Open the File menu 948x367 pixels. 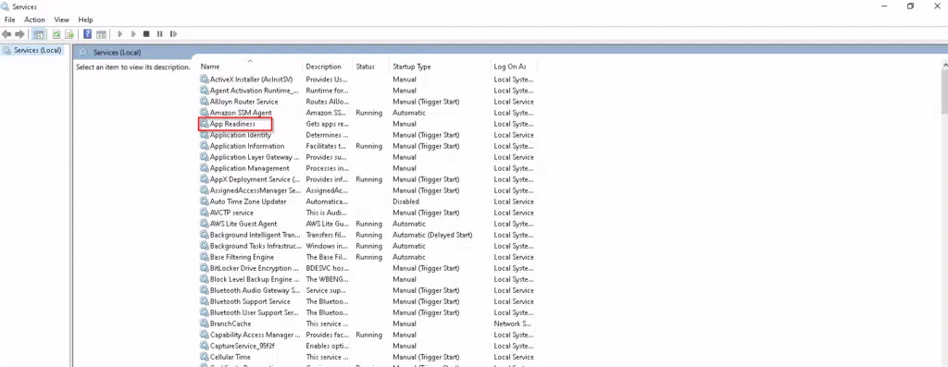click(9, 20)
